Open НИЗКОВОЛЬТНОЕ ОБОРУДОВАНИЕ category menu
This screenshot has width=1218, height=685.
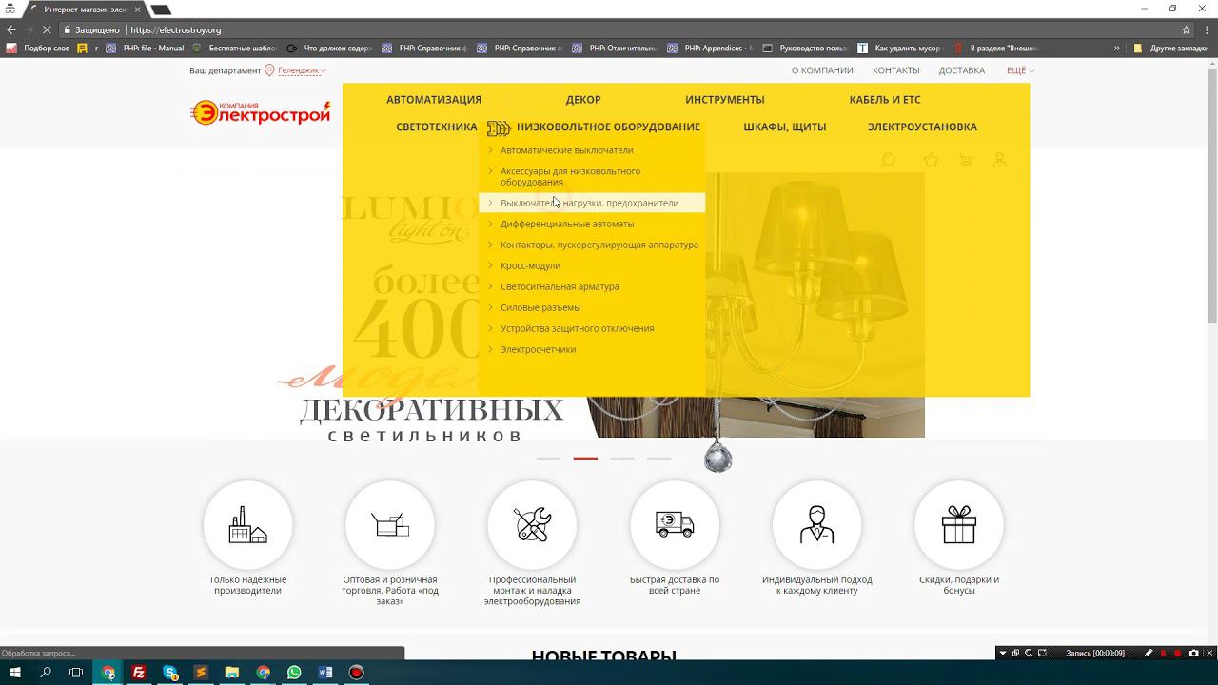(608, 127)
